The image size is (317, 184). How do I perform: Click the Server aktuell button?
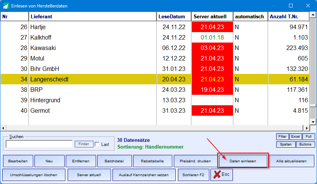[89, 175]
